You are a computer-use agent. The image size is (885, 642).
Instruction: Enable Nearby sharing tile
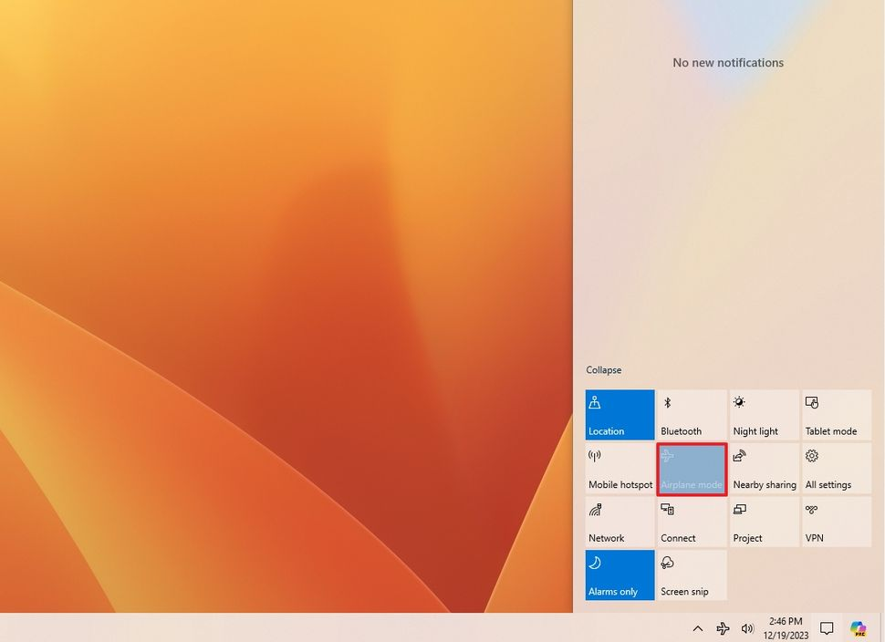tap(765, 468)
